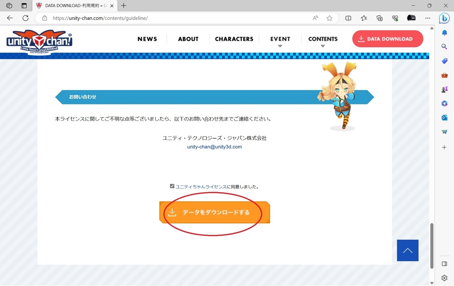Open the ABOUT menu item

click(188, 39)
